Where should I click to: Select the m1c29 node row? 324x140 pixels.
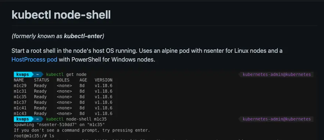click(x=63, y=85)
